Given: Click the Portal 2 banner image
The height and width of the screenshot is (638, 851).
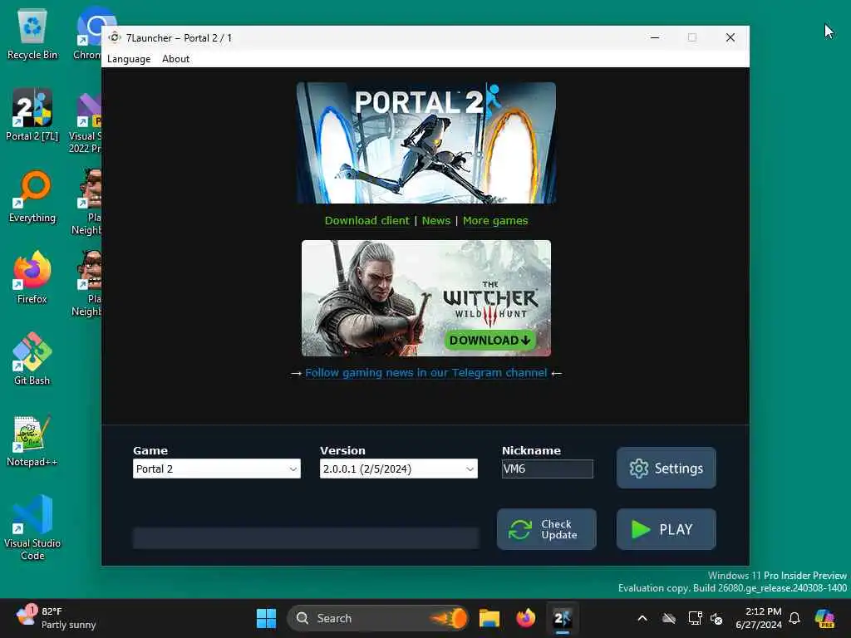Looking at the screenshot, I should (x=426, y=143).
